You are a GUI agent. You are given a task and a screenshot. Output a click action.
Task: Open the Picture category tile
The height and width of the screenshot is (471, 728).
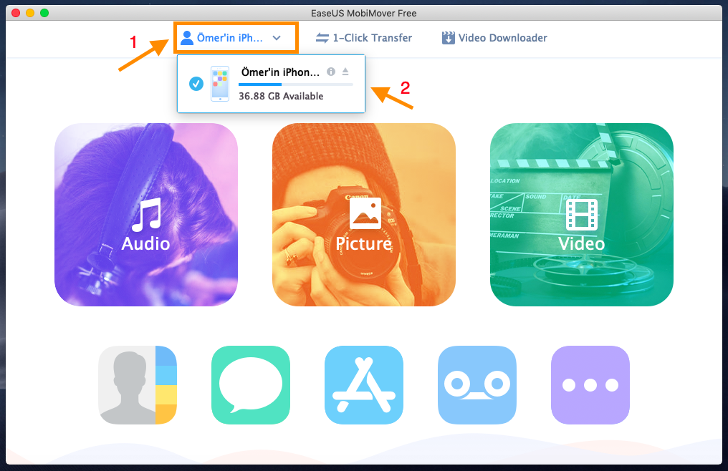(364, 215)
